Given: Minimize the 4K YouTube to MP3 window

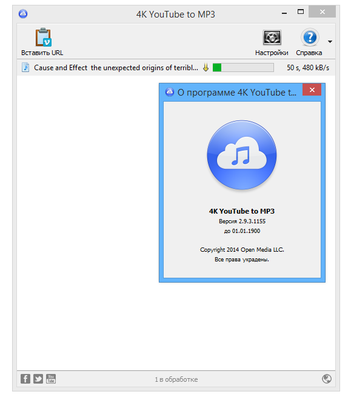Looking at the screenshot, I should pos(284,13).
